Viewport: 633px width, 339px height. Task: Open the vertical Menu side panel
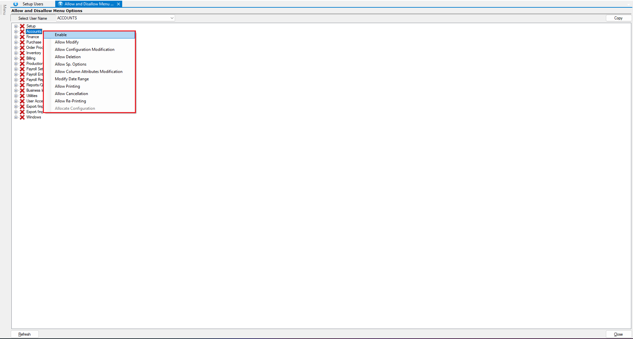[4, 10]
